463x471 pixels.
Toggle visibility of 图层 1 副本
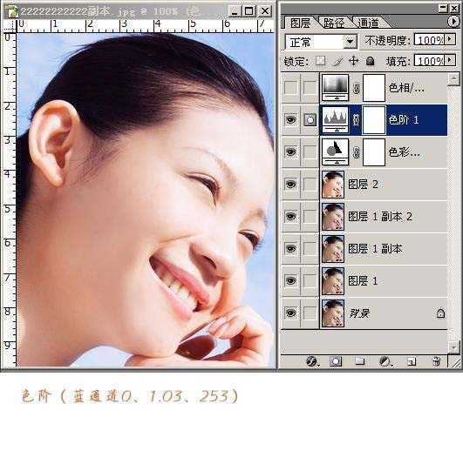click(x=291, y=249)
